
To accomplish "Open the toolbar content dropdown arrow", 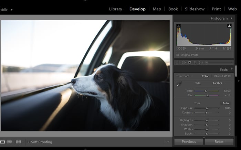I will pos(168,142).
